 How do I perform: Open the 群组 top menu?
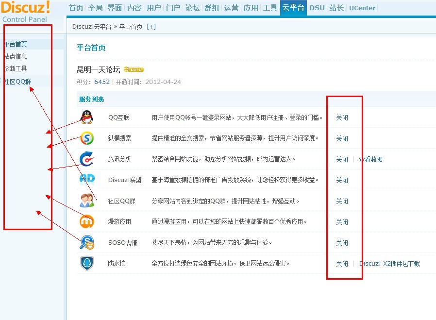tap(212, 8)
